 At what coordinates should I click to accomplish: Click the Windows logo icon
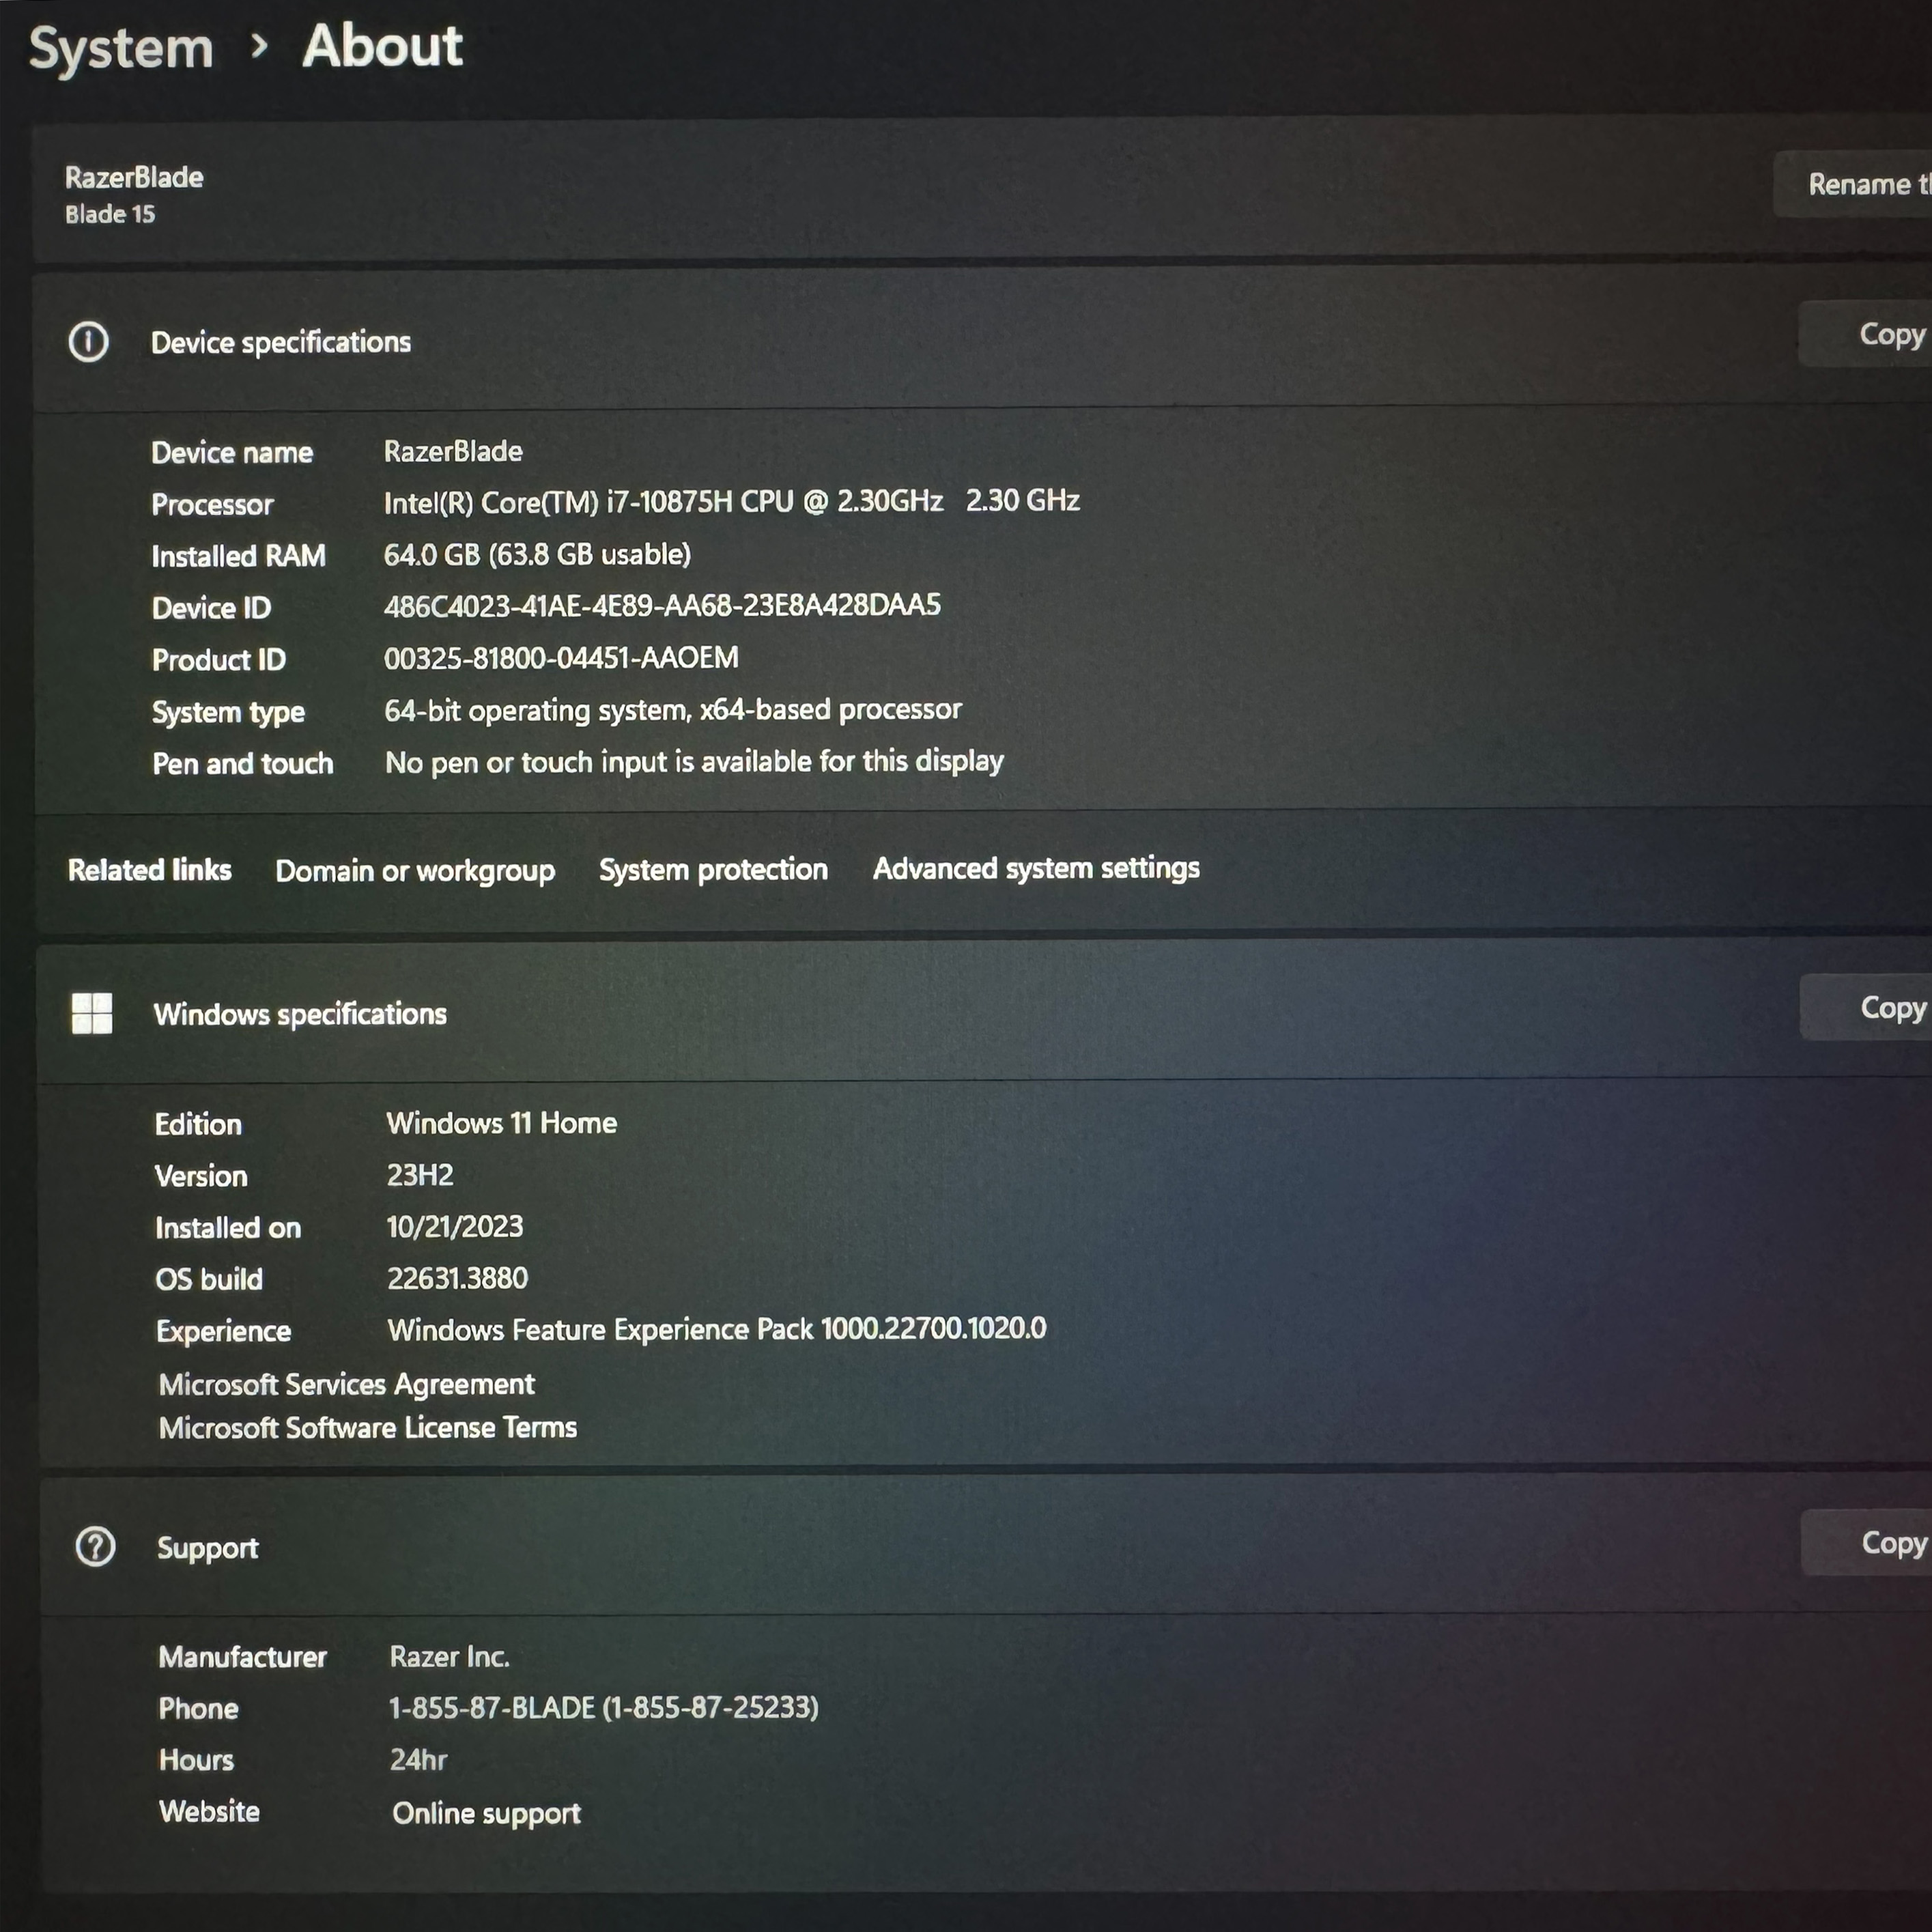[92, 1013]
